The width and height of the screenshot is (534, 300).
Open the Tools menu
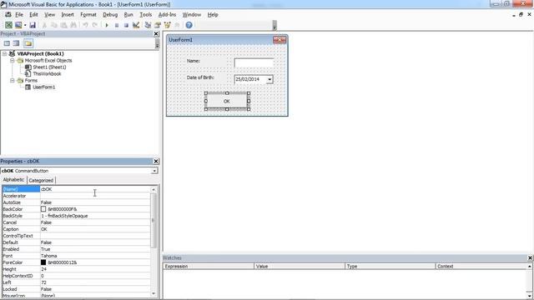coord(145,15)
